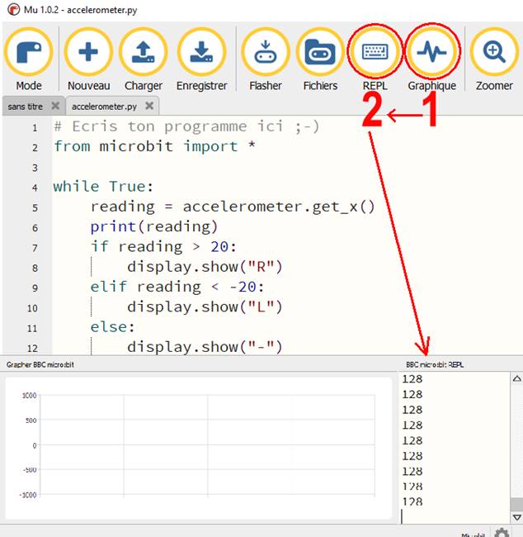Image resolution: width=523 pixels, height=537 pixels.
Task: Close the sans titre tab
Action: click(55, 106)
